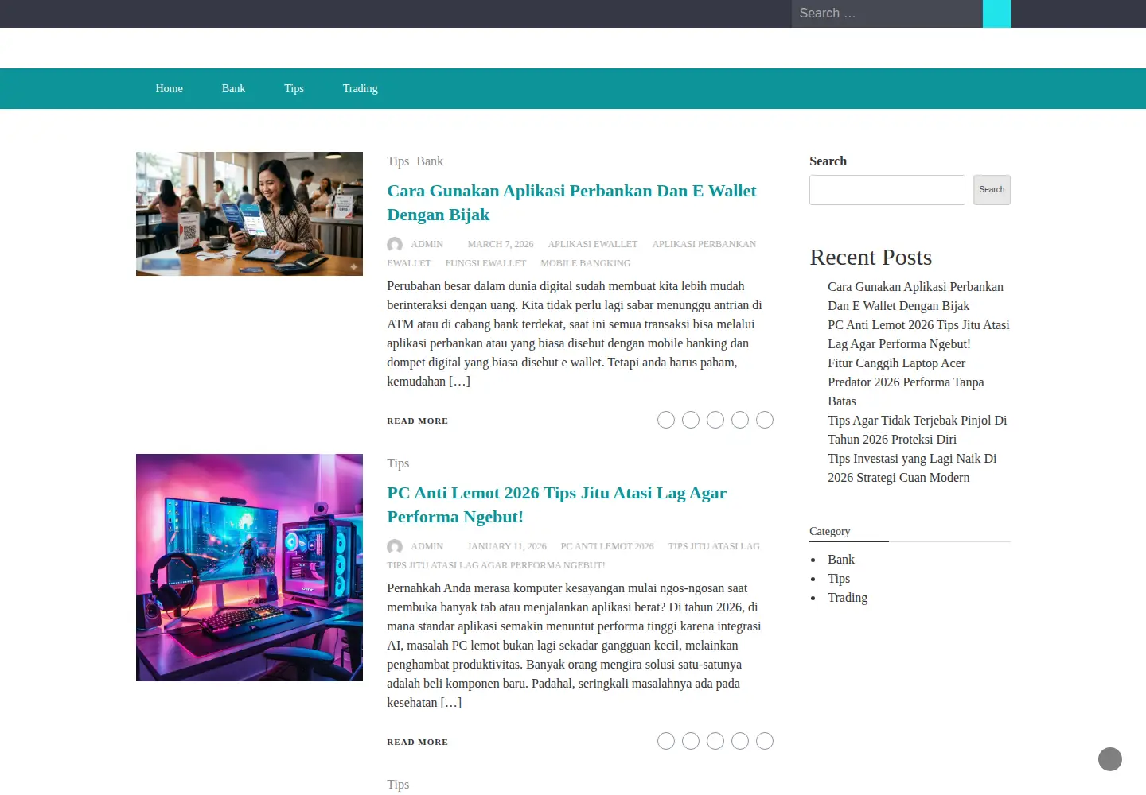Click the top bar "Search …" field

coord(887,14)
